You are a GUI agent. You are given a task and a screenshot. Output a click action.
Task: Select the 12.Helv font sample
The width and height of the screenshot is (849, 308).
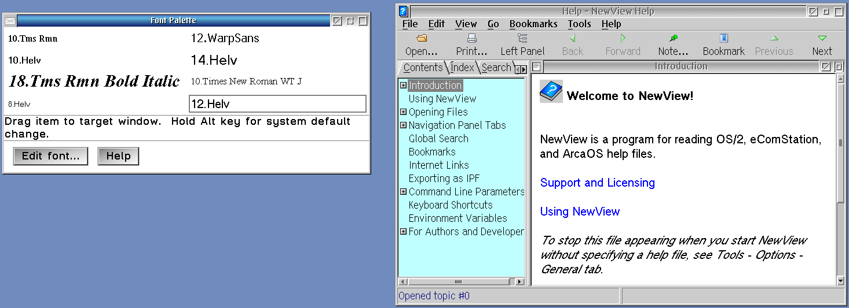[x=278, y=104]
